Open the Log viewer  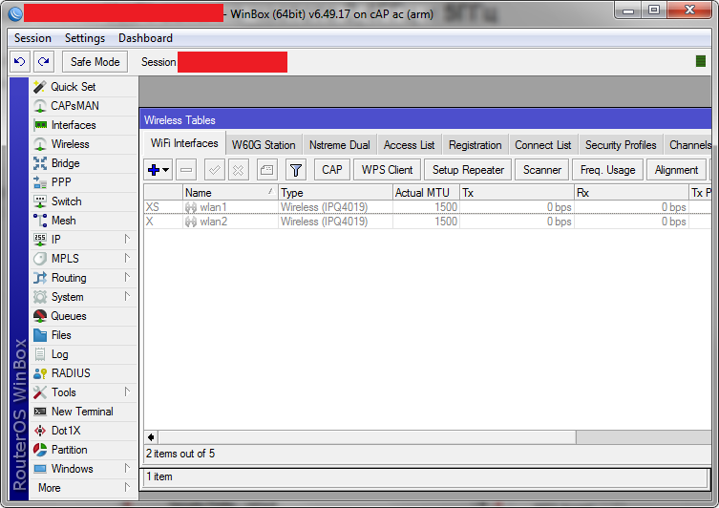click(84, 354)
